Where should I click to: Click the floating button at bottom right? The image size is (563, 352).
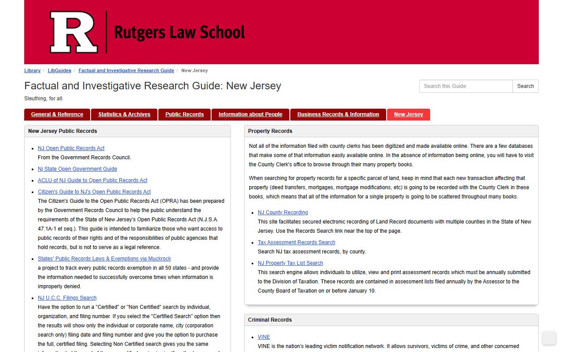[x=549, y=338]
